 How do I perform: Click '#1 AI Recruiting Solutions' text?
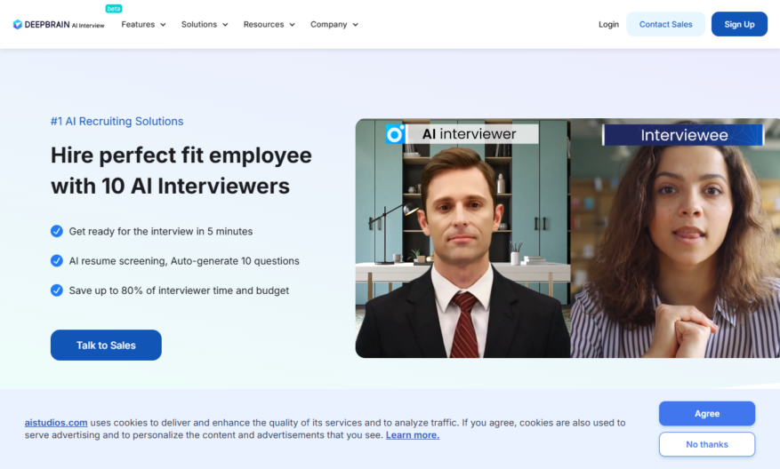(117, 121)
